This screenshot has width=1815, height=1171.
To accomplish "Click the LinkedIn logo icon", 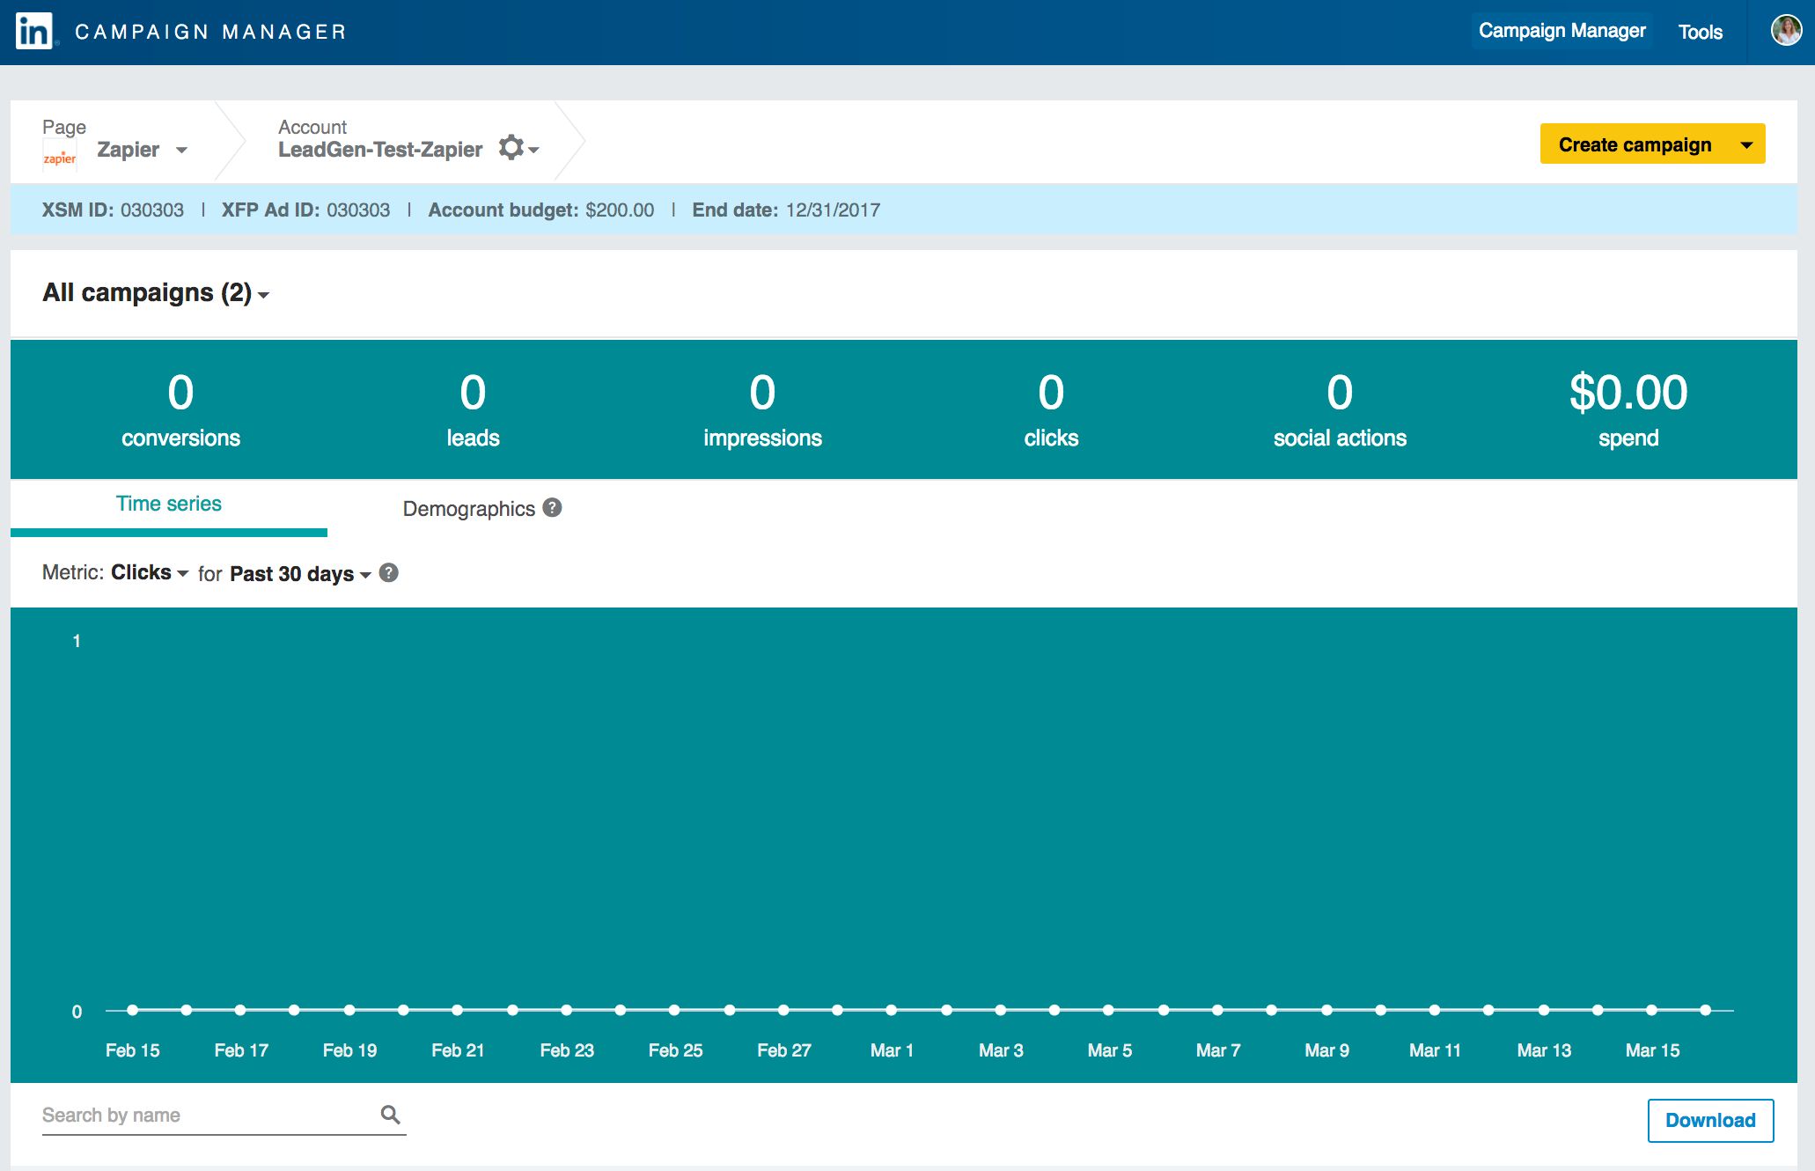I will (34, 32).
